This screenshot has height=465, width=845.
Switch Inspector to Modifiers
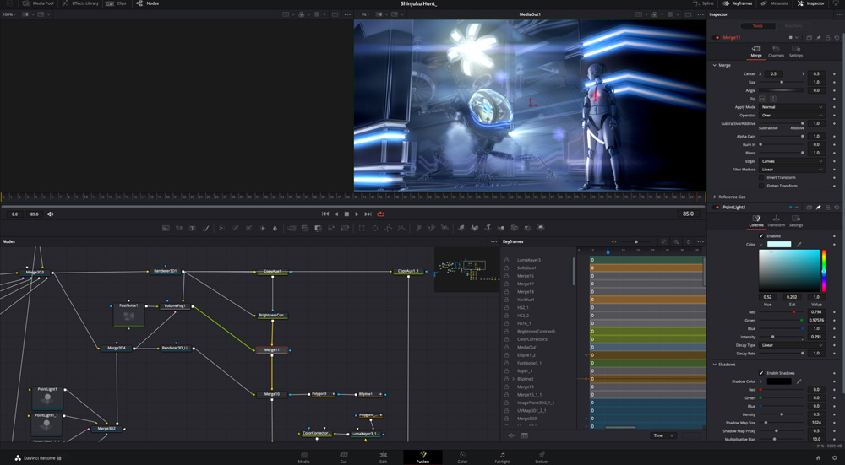(x=793, y=26)
